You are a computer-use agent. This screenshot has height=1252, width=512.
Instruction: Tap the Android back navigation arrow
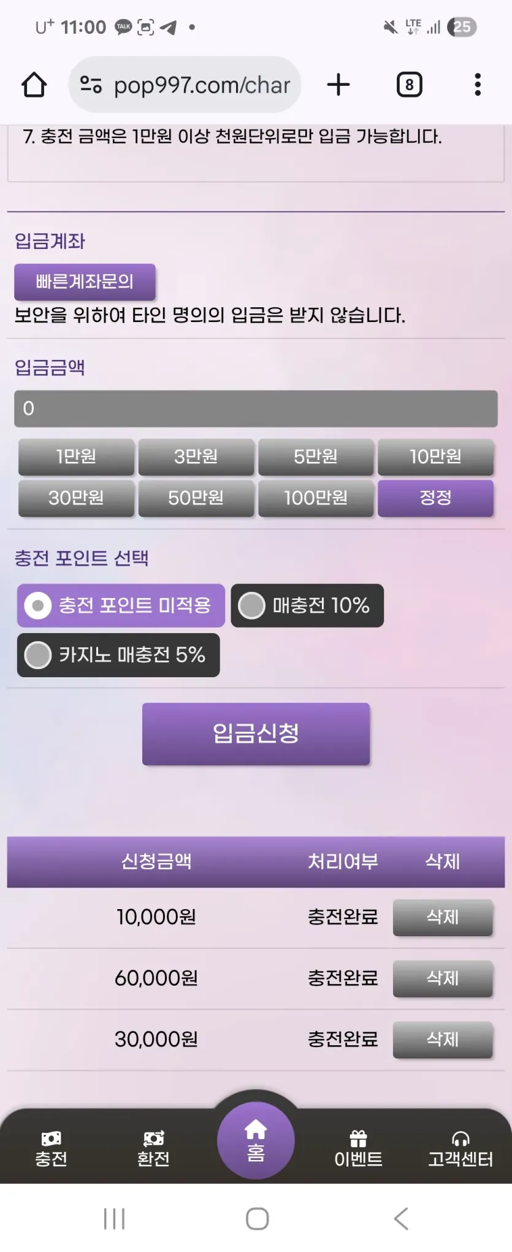pyautogui.click(x=401, y=1218)
